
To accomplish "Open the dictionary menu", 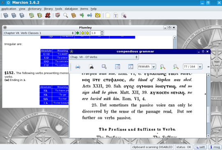I will coord(35,9).
